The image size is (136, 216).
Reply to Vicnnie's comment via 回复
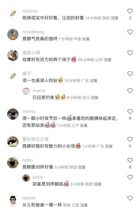tap(115, 18)
